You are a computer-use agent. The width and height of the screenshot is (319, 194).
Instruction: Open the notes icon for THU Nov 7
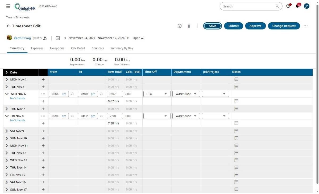[x=237, y=109]
